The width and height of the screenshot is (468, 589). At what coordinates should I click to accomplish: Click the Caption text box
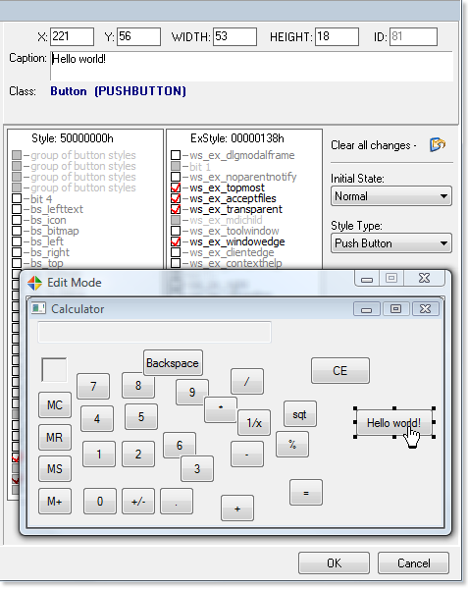coord(252,66)
